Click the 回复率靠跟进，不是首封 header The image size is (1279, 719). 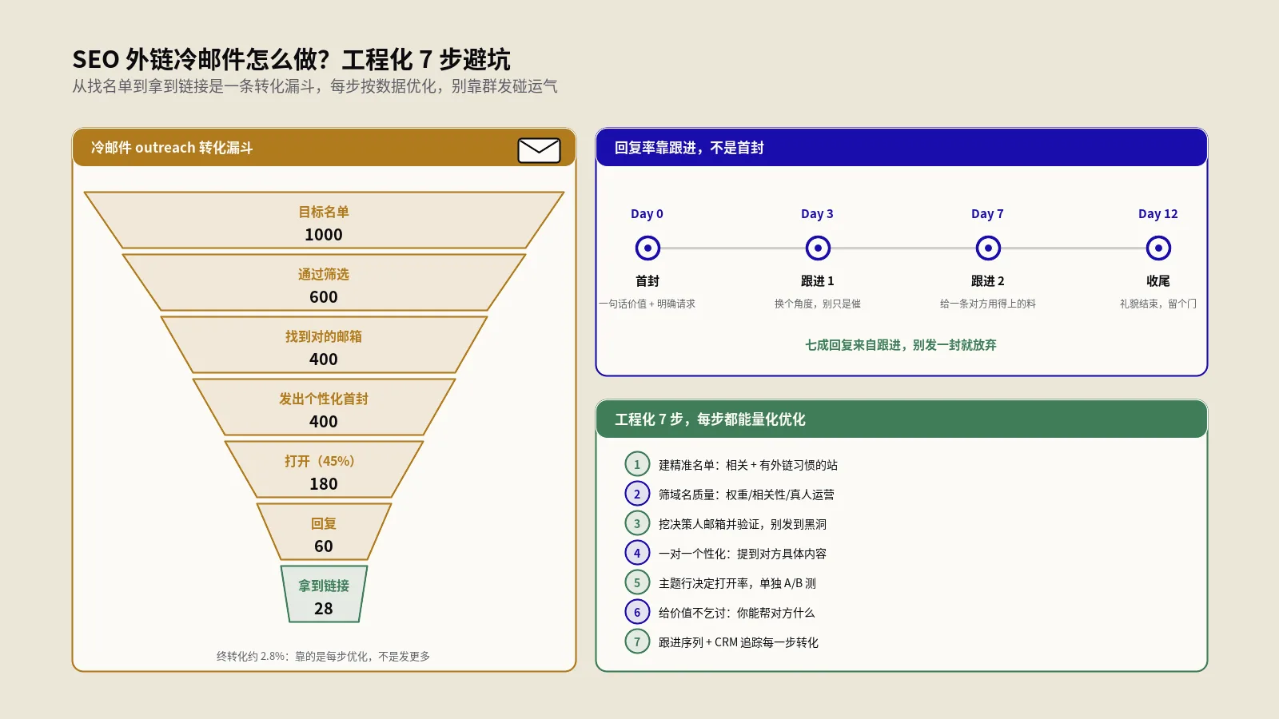pos(902,148)
